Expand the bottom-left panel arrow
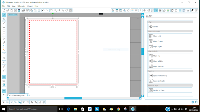Screen dimensions: 200x112 coord(4,95)
